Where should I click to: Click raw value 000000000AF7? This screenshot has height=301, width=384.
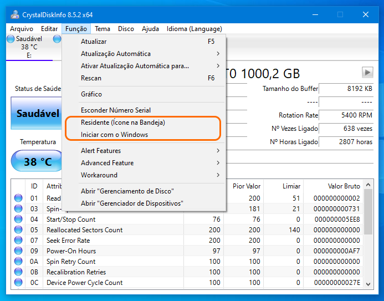337,251
